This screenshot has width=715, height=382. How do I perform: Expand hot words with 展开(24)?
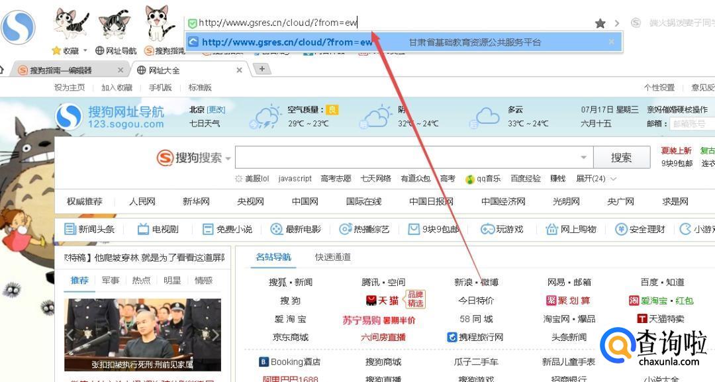pos(596,179)
